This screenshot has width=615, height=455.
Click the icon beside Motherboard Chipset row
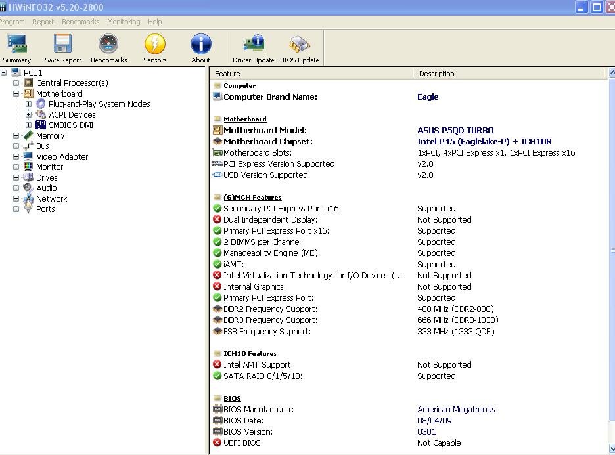(x=217, y=141)
